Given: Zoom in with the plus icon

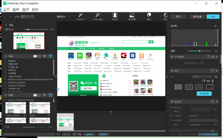Looking at the screenshot, I should pyautogui.click(x=10, y=17).
